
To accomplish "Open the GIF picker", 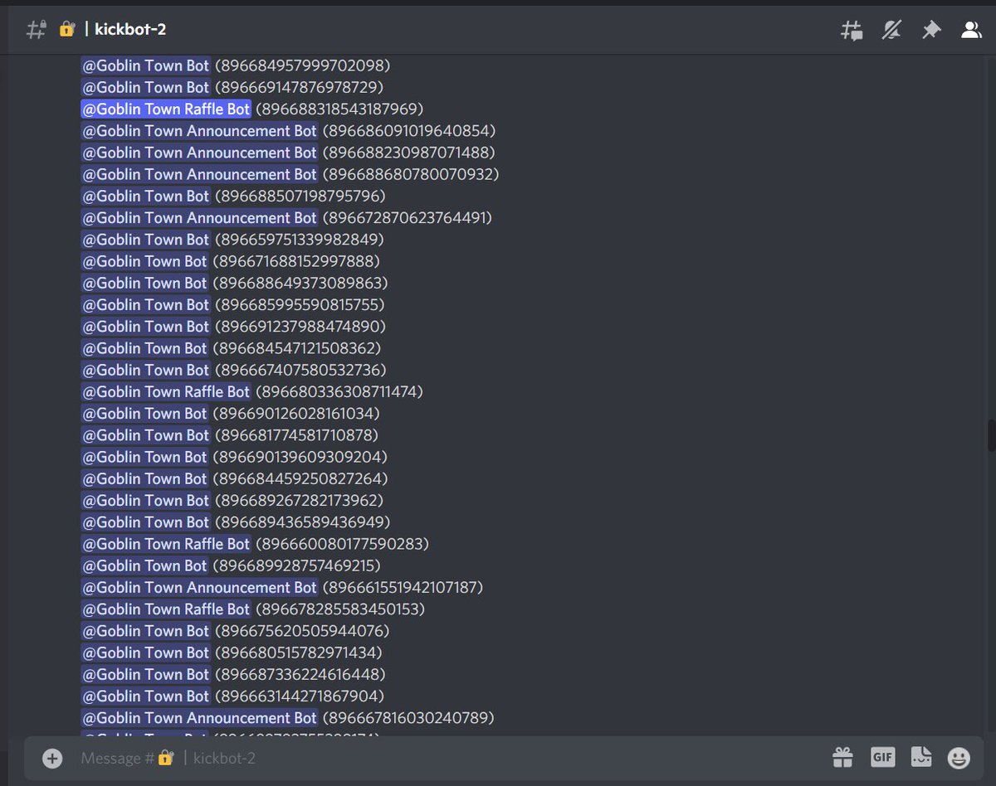I will (882, 757).
